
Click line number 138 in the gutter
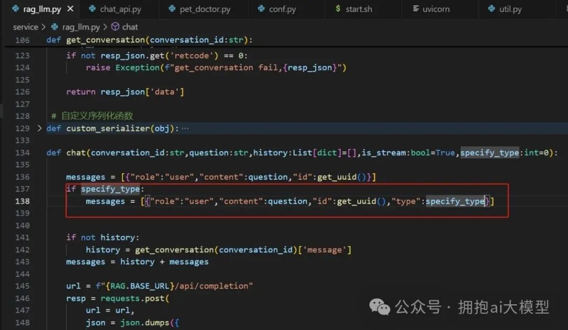click(x=22, y=201)
